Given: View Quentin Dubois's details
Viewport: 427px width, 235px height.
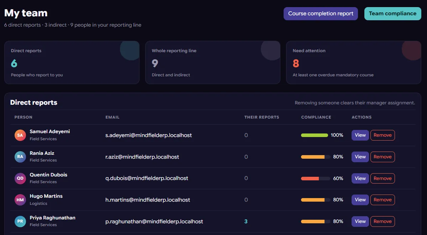Looking at the screenshot, I should click(360, 178).
